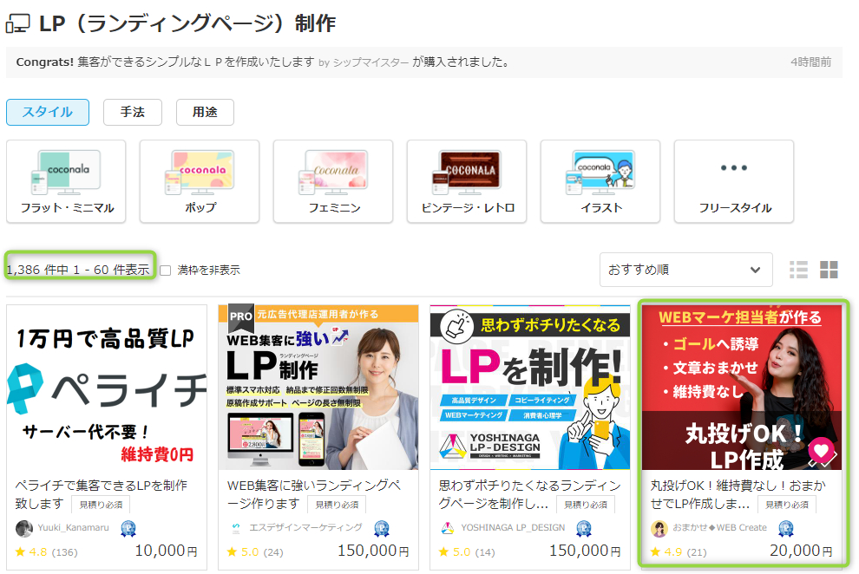Click the 4時間前 timestamp
The image size is (859, 574).
pos(810,62)
